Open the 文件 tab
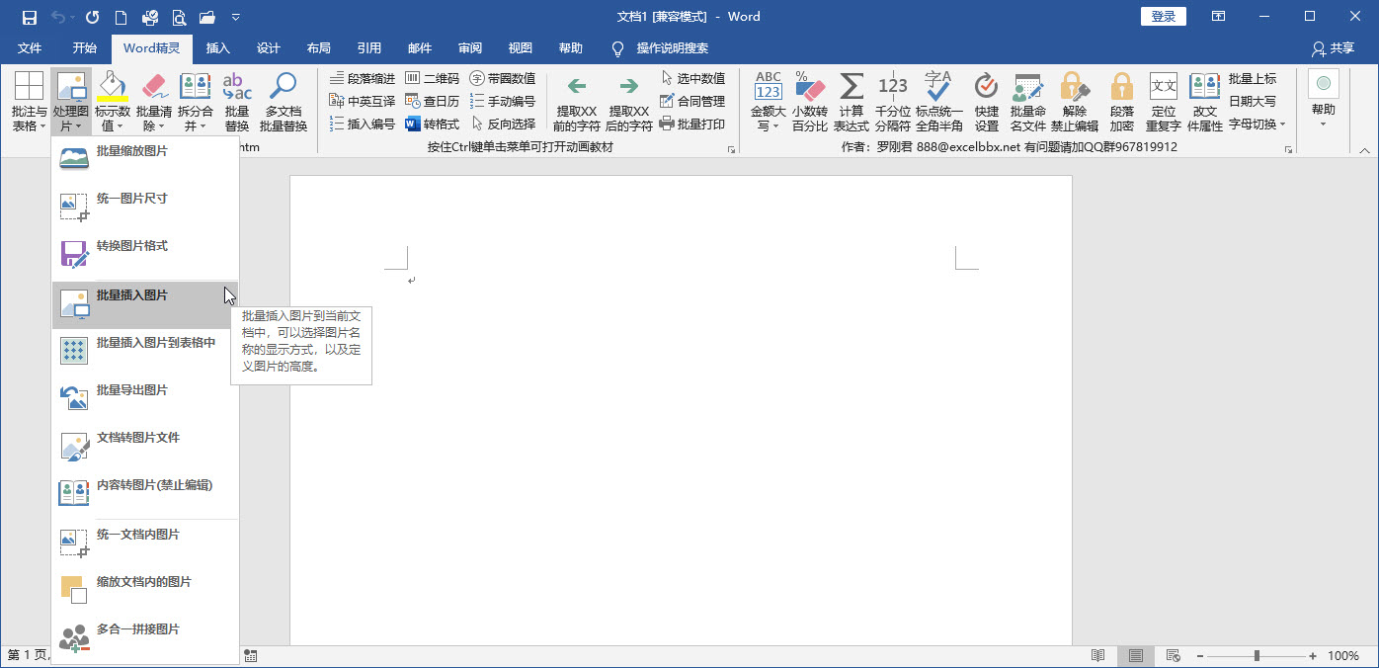The width and height of the screenshot is (1379, 668). (x=30, y=48)
